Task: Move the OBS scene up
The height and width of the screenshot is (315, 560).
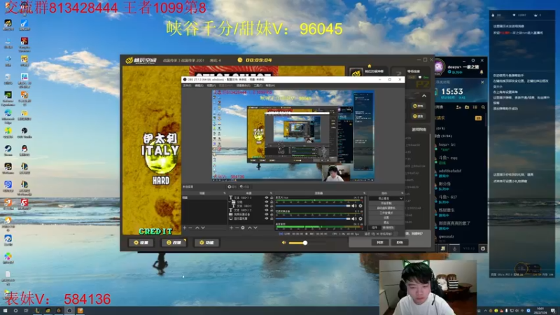Action: tap(197, 227)
